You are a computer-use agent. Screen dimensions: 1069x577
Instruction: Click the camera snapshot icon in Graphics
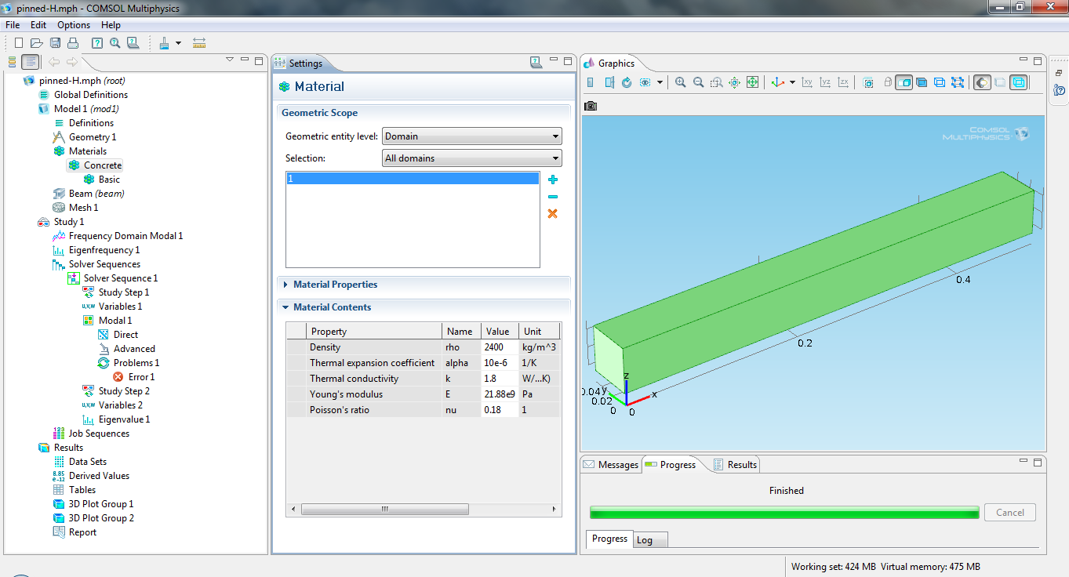click(x=591, y=106)
